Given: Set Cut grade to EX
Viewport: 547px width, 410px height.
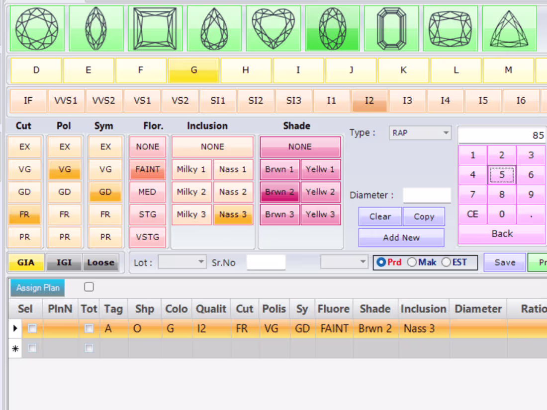Looking at the screenshot, I should [24, 146].
